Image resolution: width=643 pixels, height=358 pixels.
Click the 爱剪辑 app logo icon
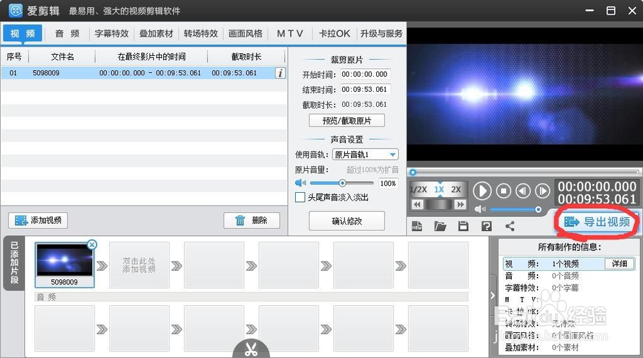pos(15,11)
